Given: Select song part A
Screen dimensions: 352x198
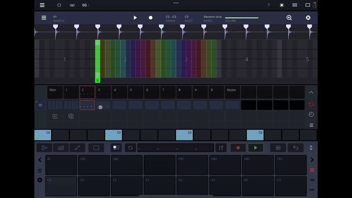Looking at the screenshot, I should pyautogui.click(x=200, y=92).
